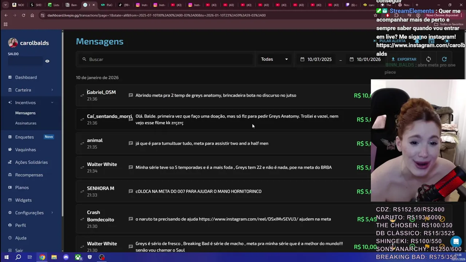Bookmark page with star icon
466x262 pixels.
pos(375,15)
